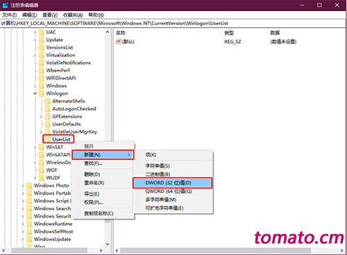
Task: Expand the Virtualization key
Action: [35, 55]
